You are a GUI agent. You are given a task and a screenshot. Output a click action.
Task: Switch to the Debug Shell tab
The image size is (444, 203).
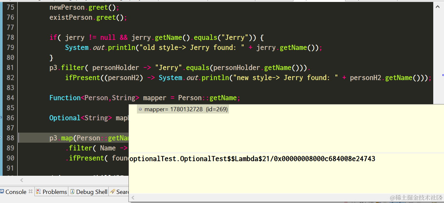88,192
